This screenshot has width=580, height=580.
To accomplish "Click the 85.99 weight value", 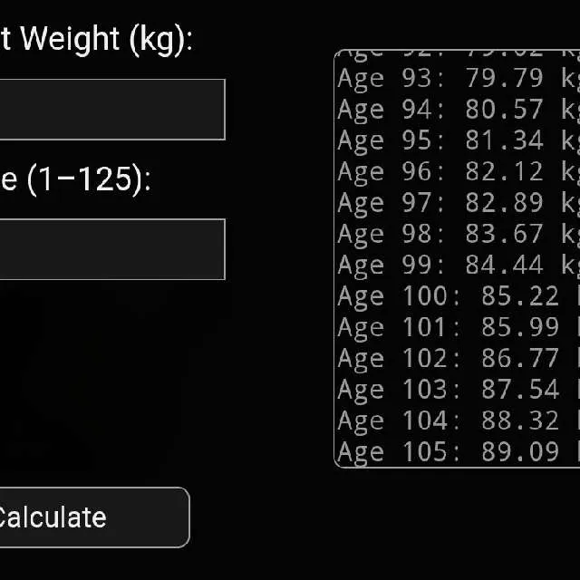I will click(520, 328).
